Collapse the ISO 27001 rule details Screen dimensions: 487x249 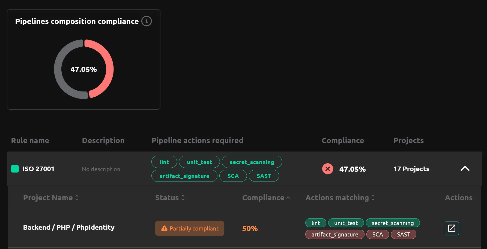(465, 169)
